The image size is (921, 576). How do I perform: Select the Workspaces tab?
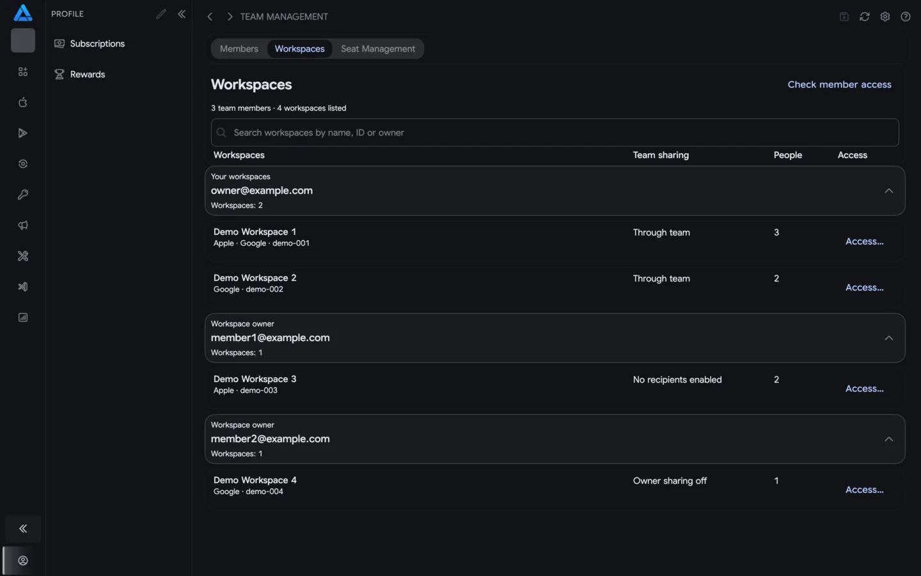(299, 49)
